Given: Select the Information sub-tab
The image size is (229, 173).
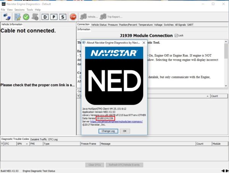Looking at the screenshot, I should [x=84, y=29].
